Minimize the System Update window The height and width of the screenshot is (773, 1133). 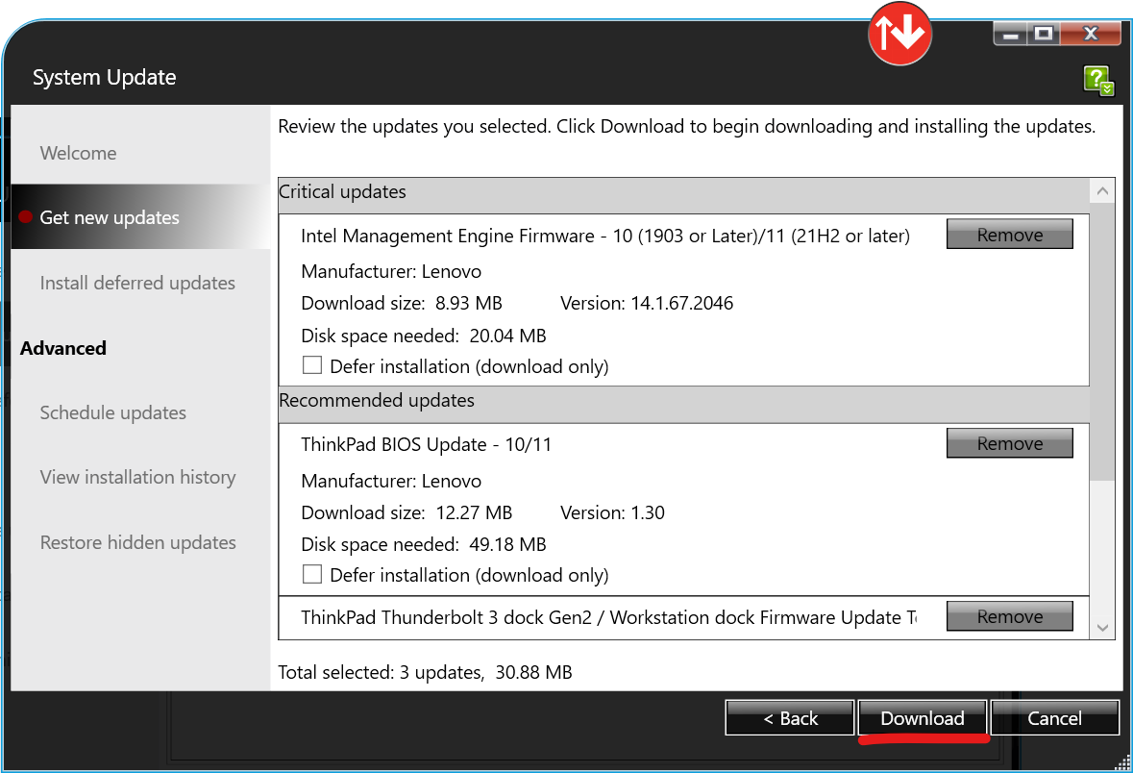click(1010, 34)
